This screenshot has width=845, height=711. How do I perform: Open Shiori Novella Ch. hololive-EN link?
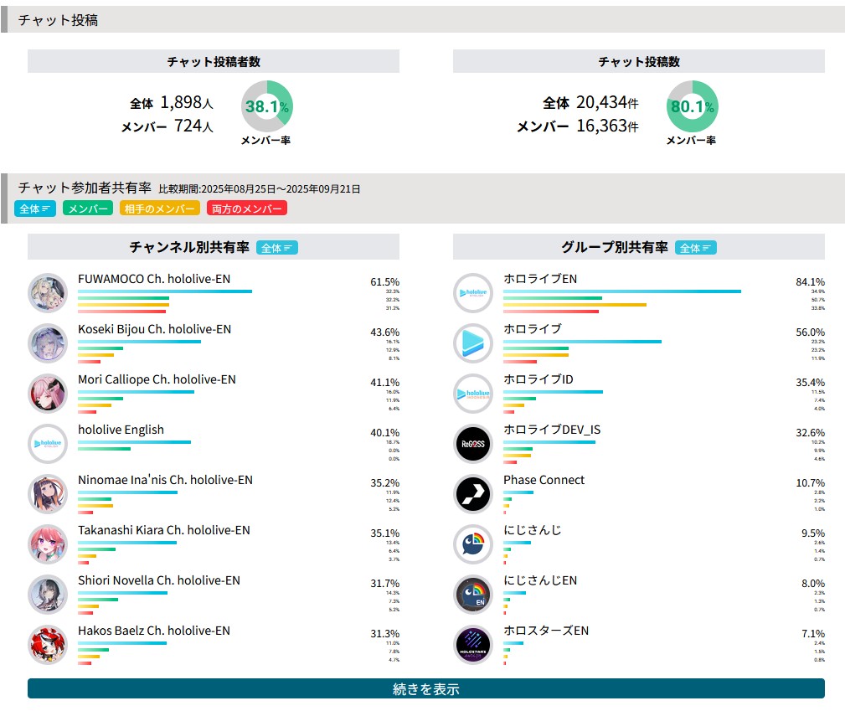pos(158,580)
